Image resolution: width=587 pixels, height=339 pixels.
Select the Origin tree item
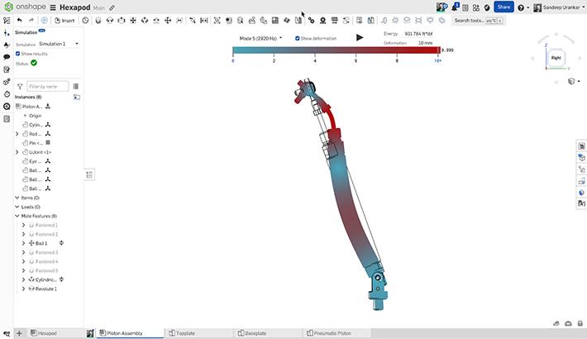(36, 116)
